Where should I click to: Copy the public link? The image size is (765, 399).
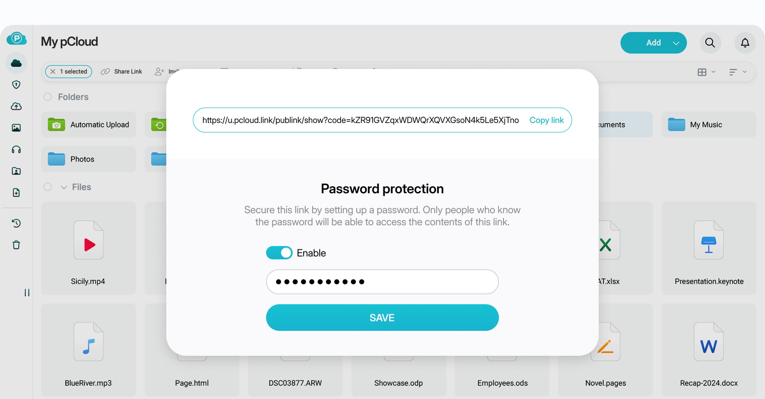[x=546, y=120]
